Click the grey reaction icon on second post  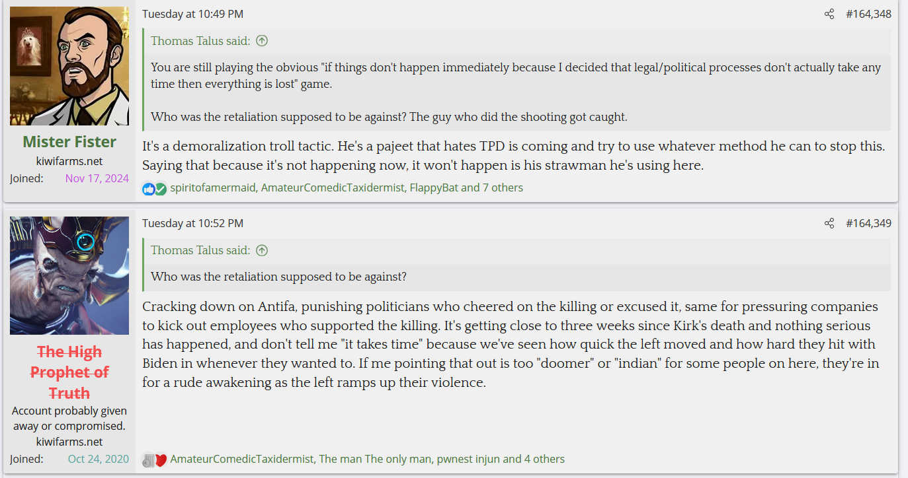149,460
